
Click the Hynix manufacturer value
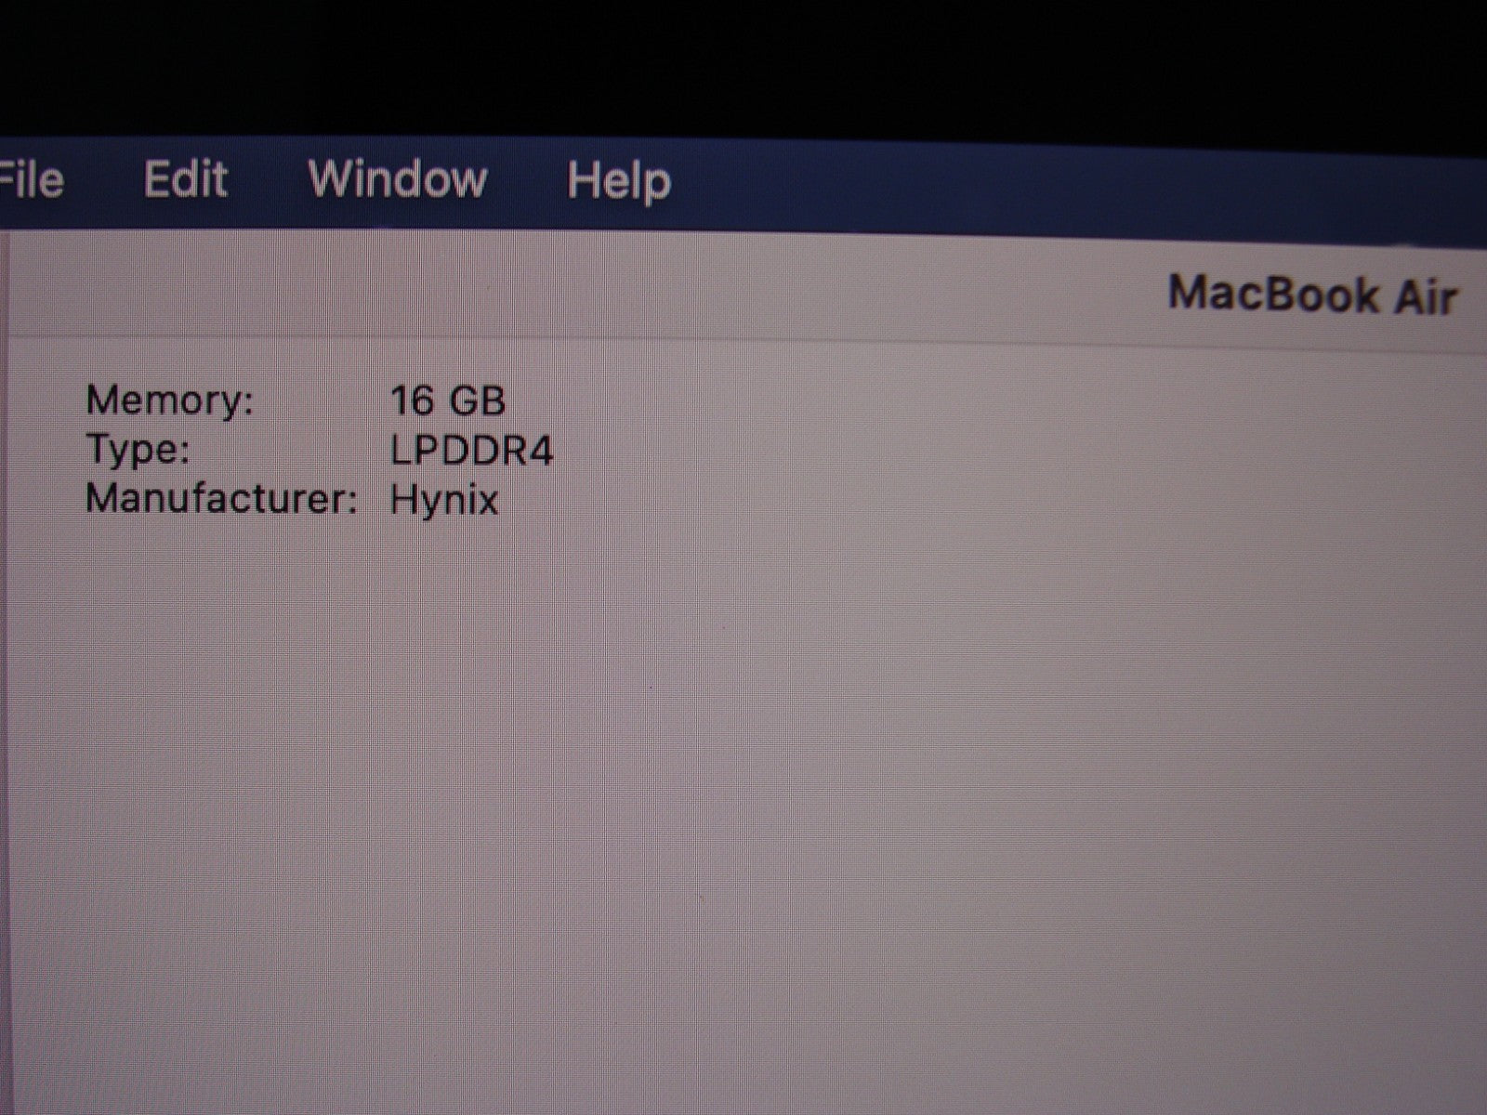[444, 501]
